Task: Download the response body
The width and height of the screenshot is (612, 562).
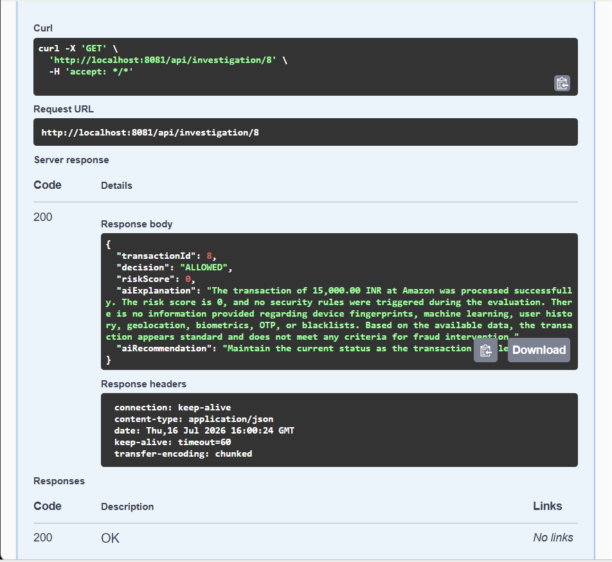Action: (539, 350)
